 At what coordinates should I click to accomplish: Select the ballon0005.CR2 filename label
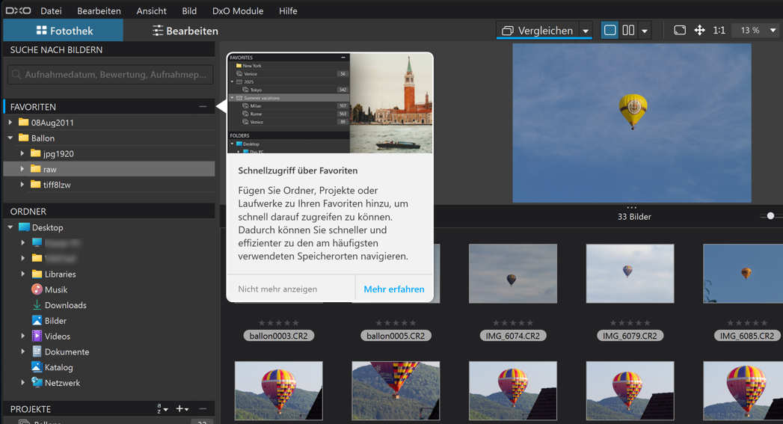tap(396, 336)
